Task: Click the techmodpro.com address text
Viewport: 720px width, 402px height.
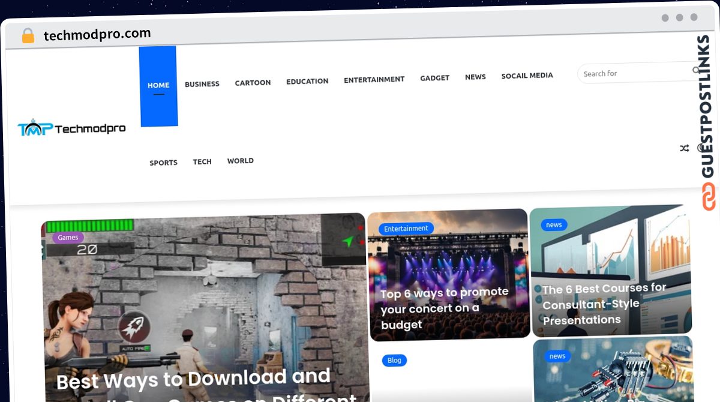Action: [x=97, y=34]
